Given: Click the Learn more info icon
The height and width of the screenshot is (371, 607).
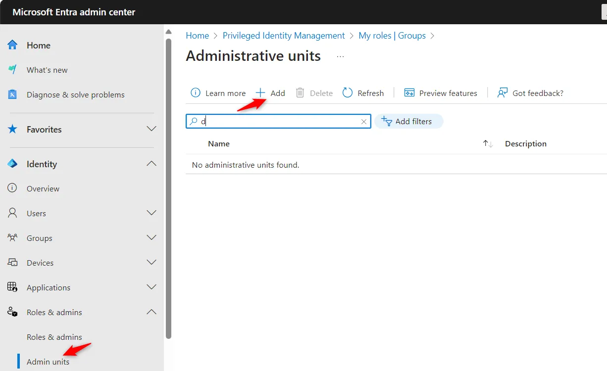Looking at the screenshot, I should (x=196, y=93).
